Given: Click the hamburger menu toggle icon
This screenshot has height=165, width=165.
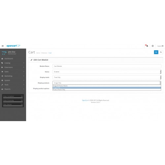Looking at the screenshot, I should point(3,46).
